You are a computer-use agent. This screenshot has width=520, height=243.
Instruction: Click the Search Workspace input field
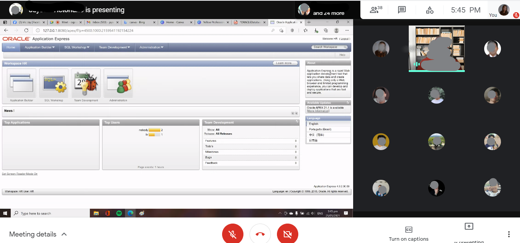327,47
